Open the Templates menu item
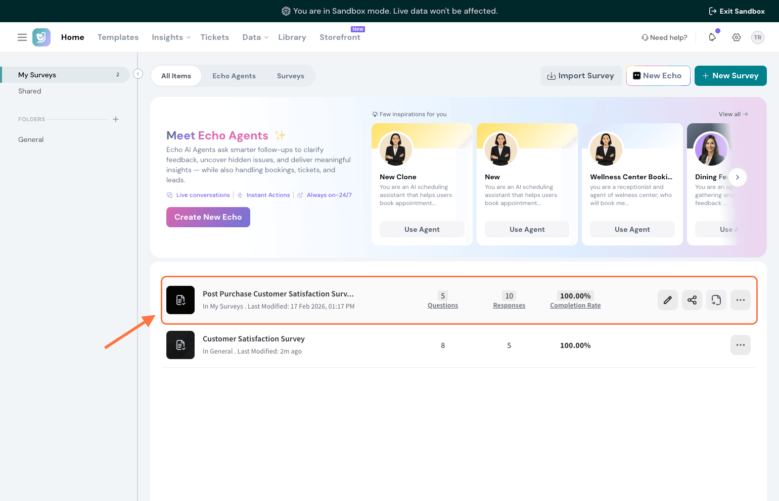 [118, 37]
